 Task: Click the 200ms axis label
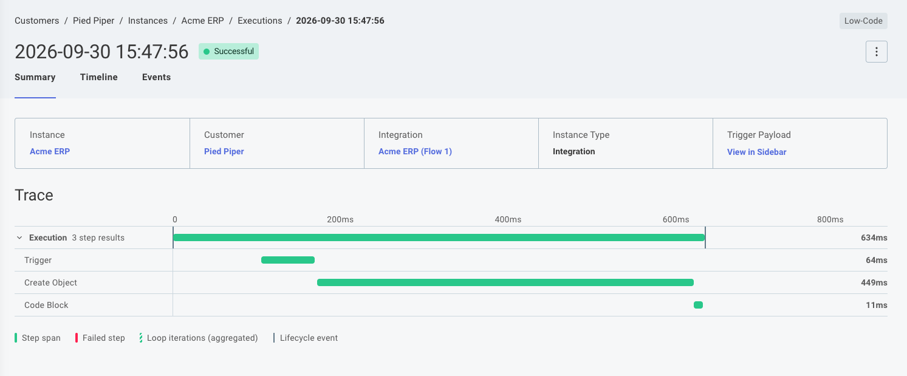[340, 219]
